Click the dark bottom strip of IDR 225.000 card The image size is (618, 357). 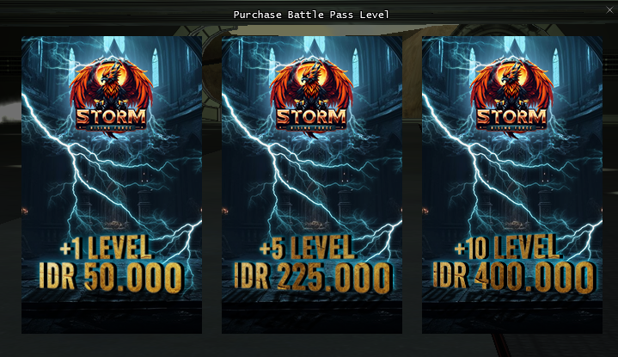(x=312, y=318)
